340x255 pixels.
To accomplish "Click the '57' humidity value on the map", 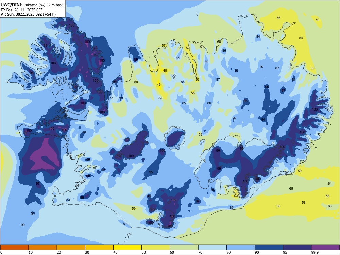I will tap(164, 46).
